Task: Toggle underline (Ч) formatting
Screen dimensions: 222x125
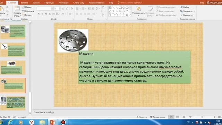Action: click(46, 14)
